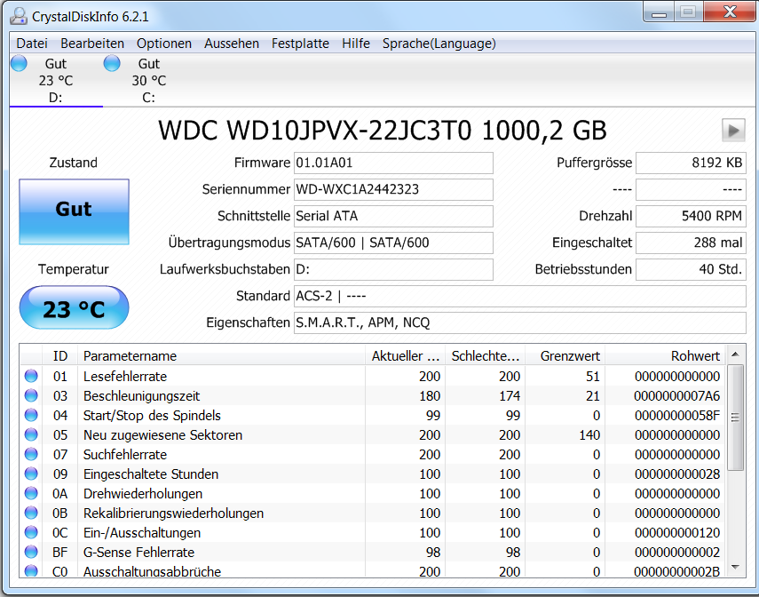The width and height of the screenshot is (759, 597).
Task: Click status dot for Eingeschaltete Stunden row
Action: pos(31,474)
